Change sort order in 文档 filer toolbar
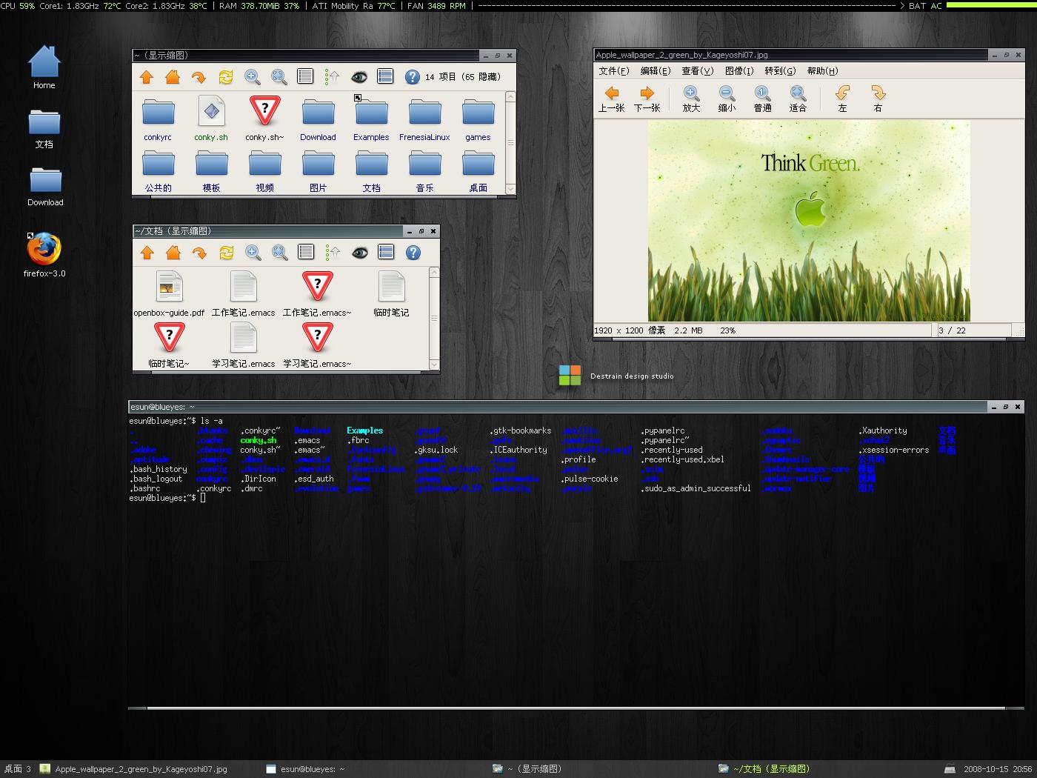1037x778 pixels. 333,253
